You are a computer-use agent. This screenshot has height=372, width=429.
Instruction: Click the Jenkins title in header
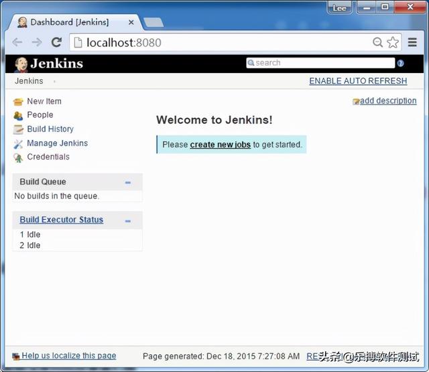point(56,64)
